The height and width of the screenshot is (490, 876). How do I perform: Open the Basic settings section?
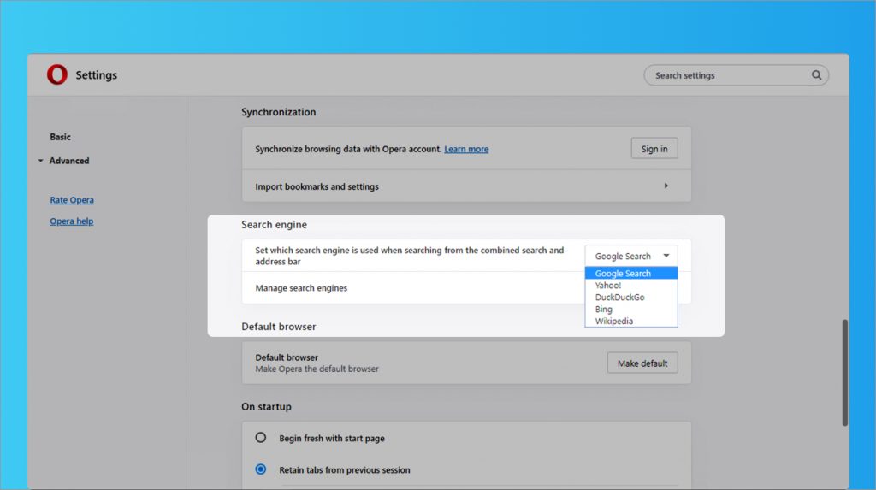(x=61, y=137)
